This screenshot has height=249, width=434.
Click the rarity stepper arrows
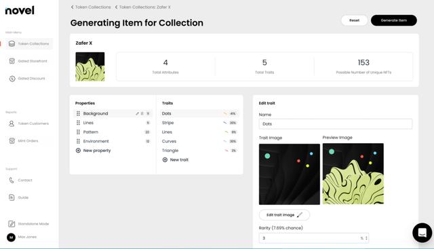tap(366, 238)
